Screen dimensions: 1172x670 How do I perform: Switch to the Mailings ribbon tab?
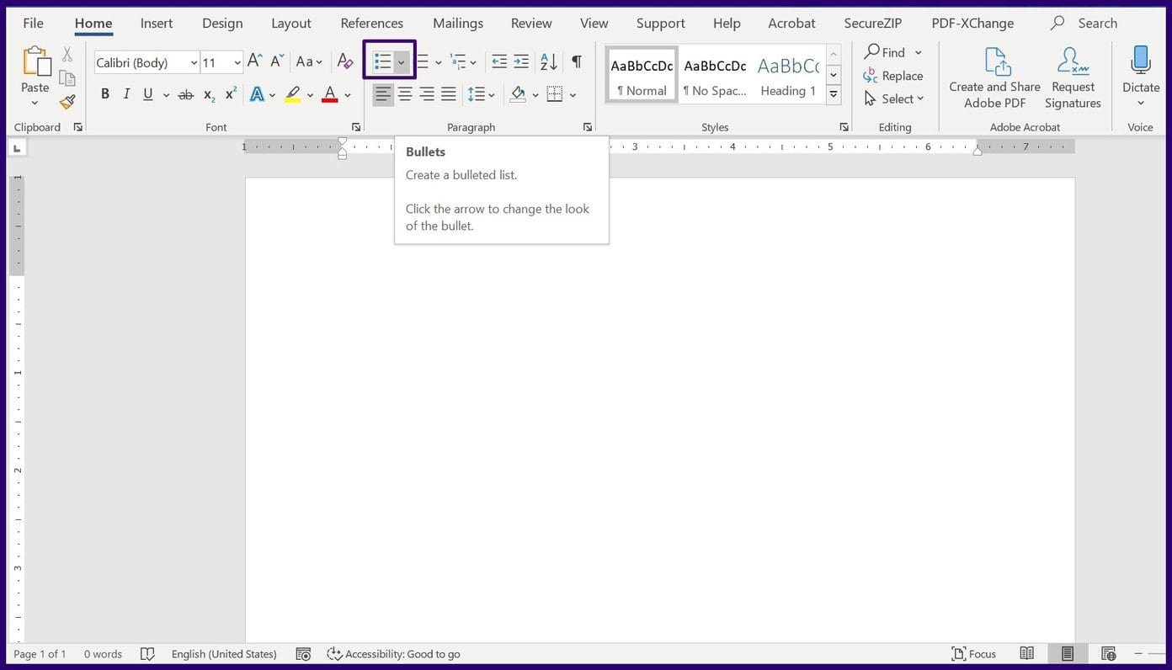coord(457,23)
